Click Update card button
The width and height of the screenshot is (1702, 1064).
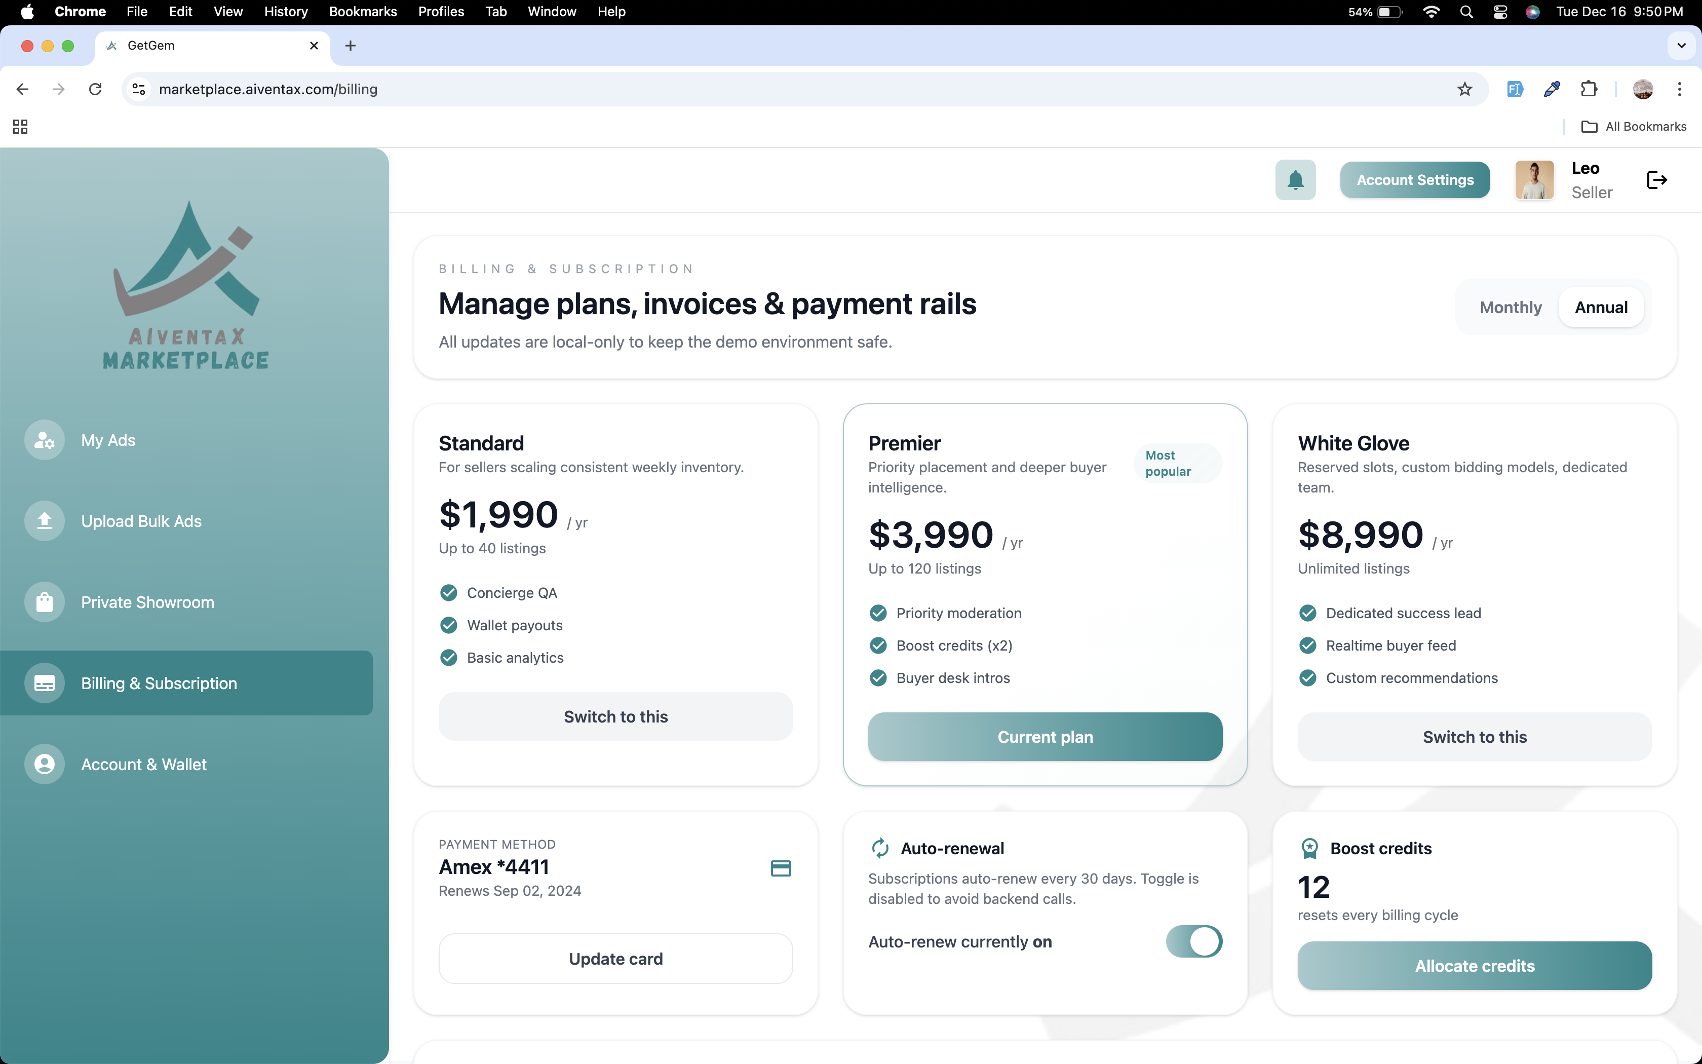(615, 959)
